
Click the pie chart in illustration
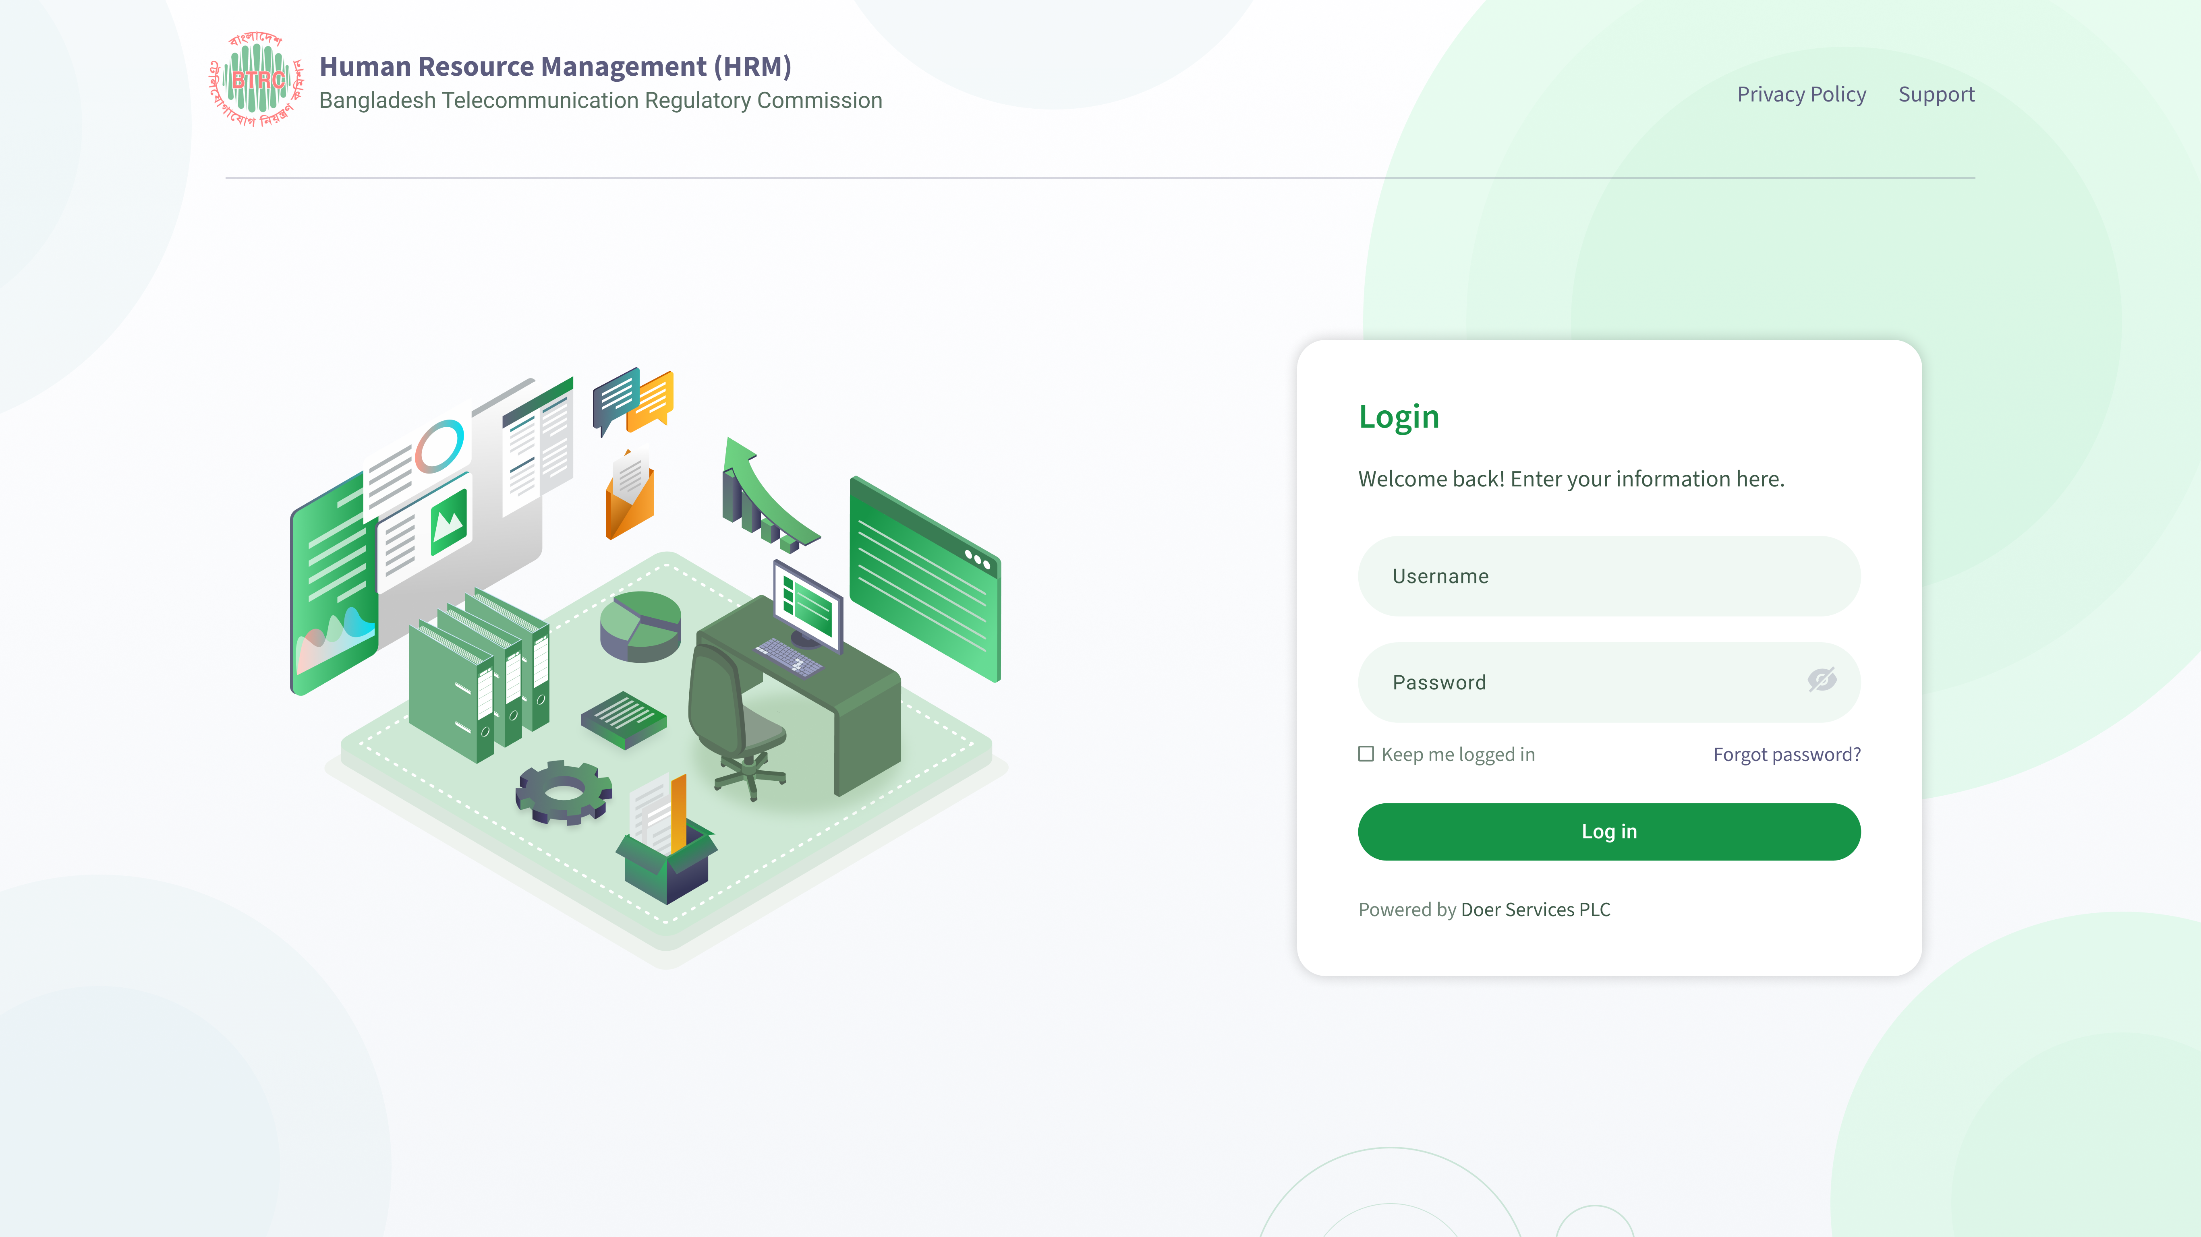pyautogui.click(x=640, y=627)
